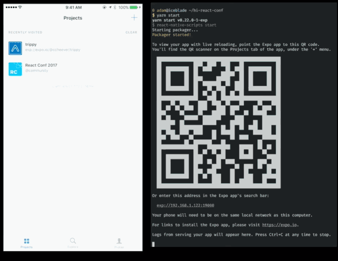The height and width of the screenshot is (261, 338).
Task: Open the Profile tab person icon
Action: click(119, 241)
